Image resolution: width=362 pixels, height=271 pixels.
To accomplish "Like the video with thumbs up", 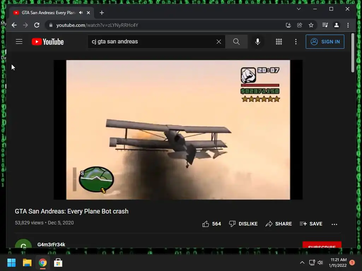I will point(211,224).
